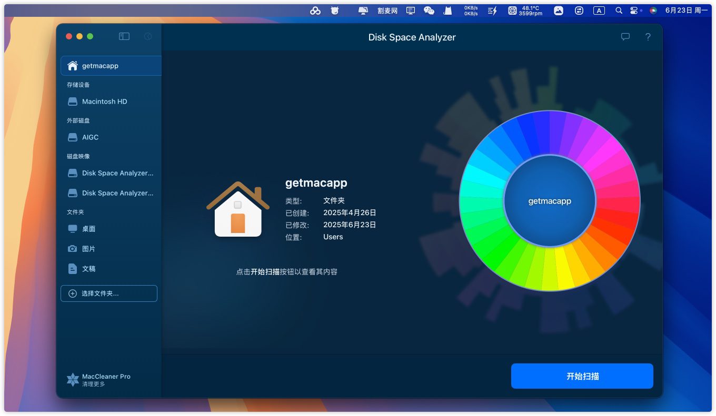Click the plus icon in 选择文件夹 button
Viewport: 716px width, 416px height.
point(73,293)
